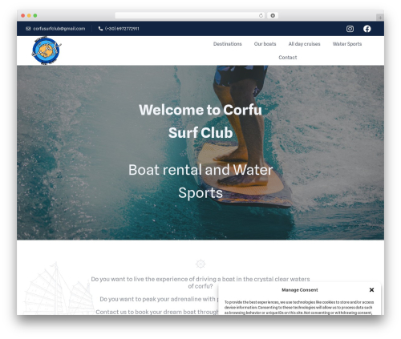Click the Boat rental and Water Sports subtitle
The image size is (401, 339).
[200, 181]
